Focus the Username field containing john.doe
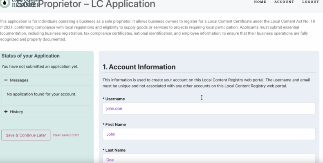The image size is (323, 163). [x=209, y=108]
